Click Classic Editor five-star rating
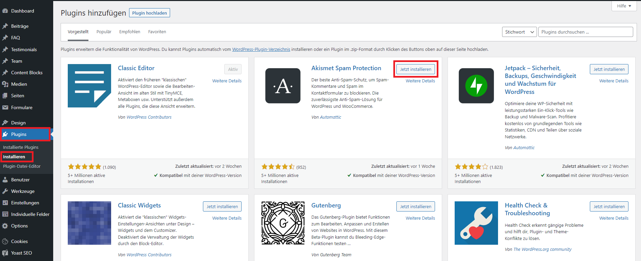This screenshot has height=261, width=641. pyautogui.click(x=85, y=167)
